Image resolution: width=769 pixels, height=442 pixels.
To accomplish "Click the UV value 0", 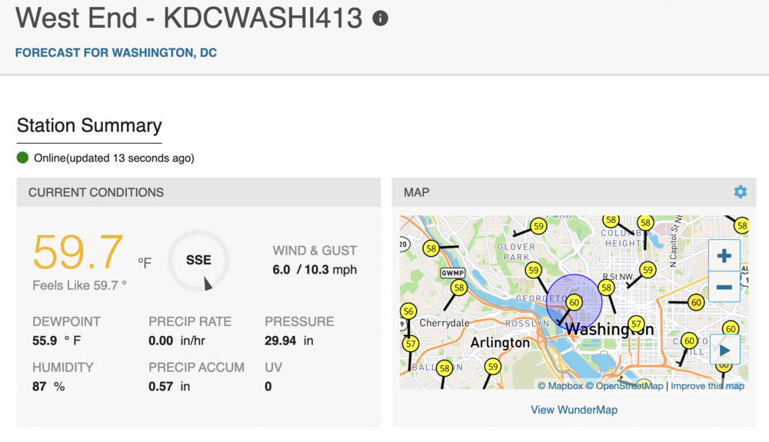I will (268, 387).
